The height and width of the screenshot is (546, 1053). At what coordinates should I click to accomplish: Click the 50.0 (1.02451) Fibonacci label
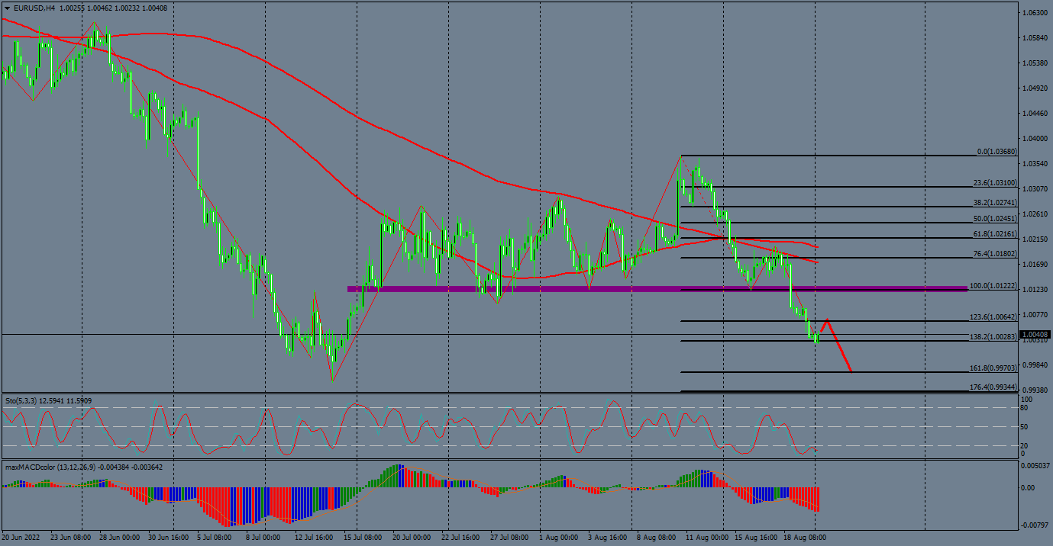(995, 219)
